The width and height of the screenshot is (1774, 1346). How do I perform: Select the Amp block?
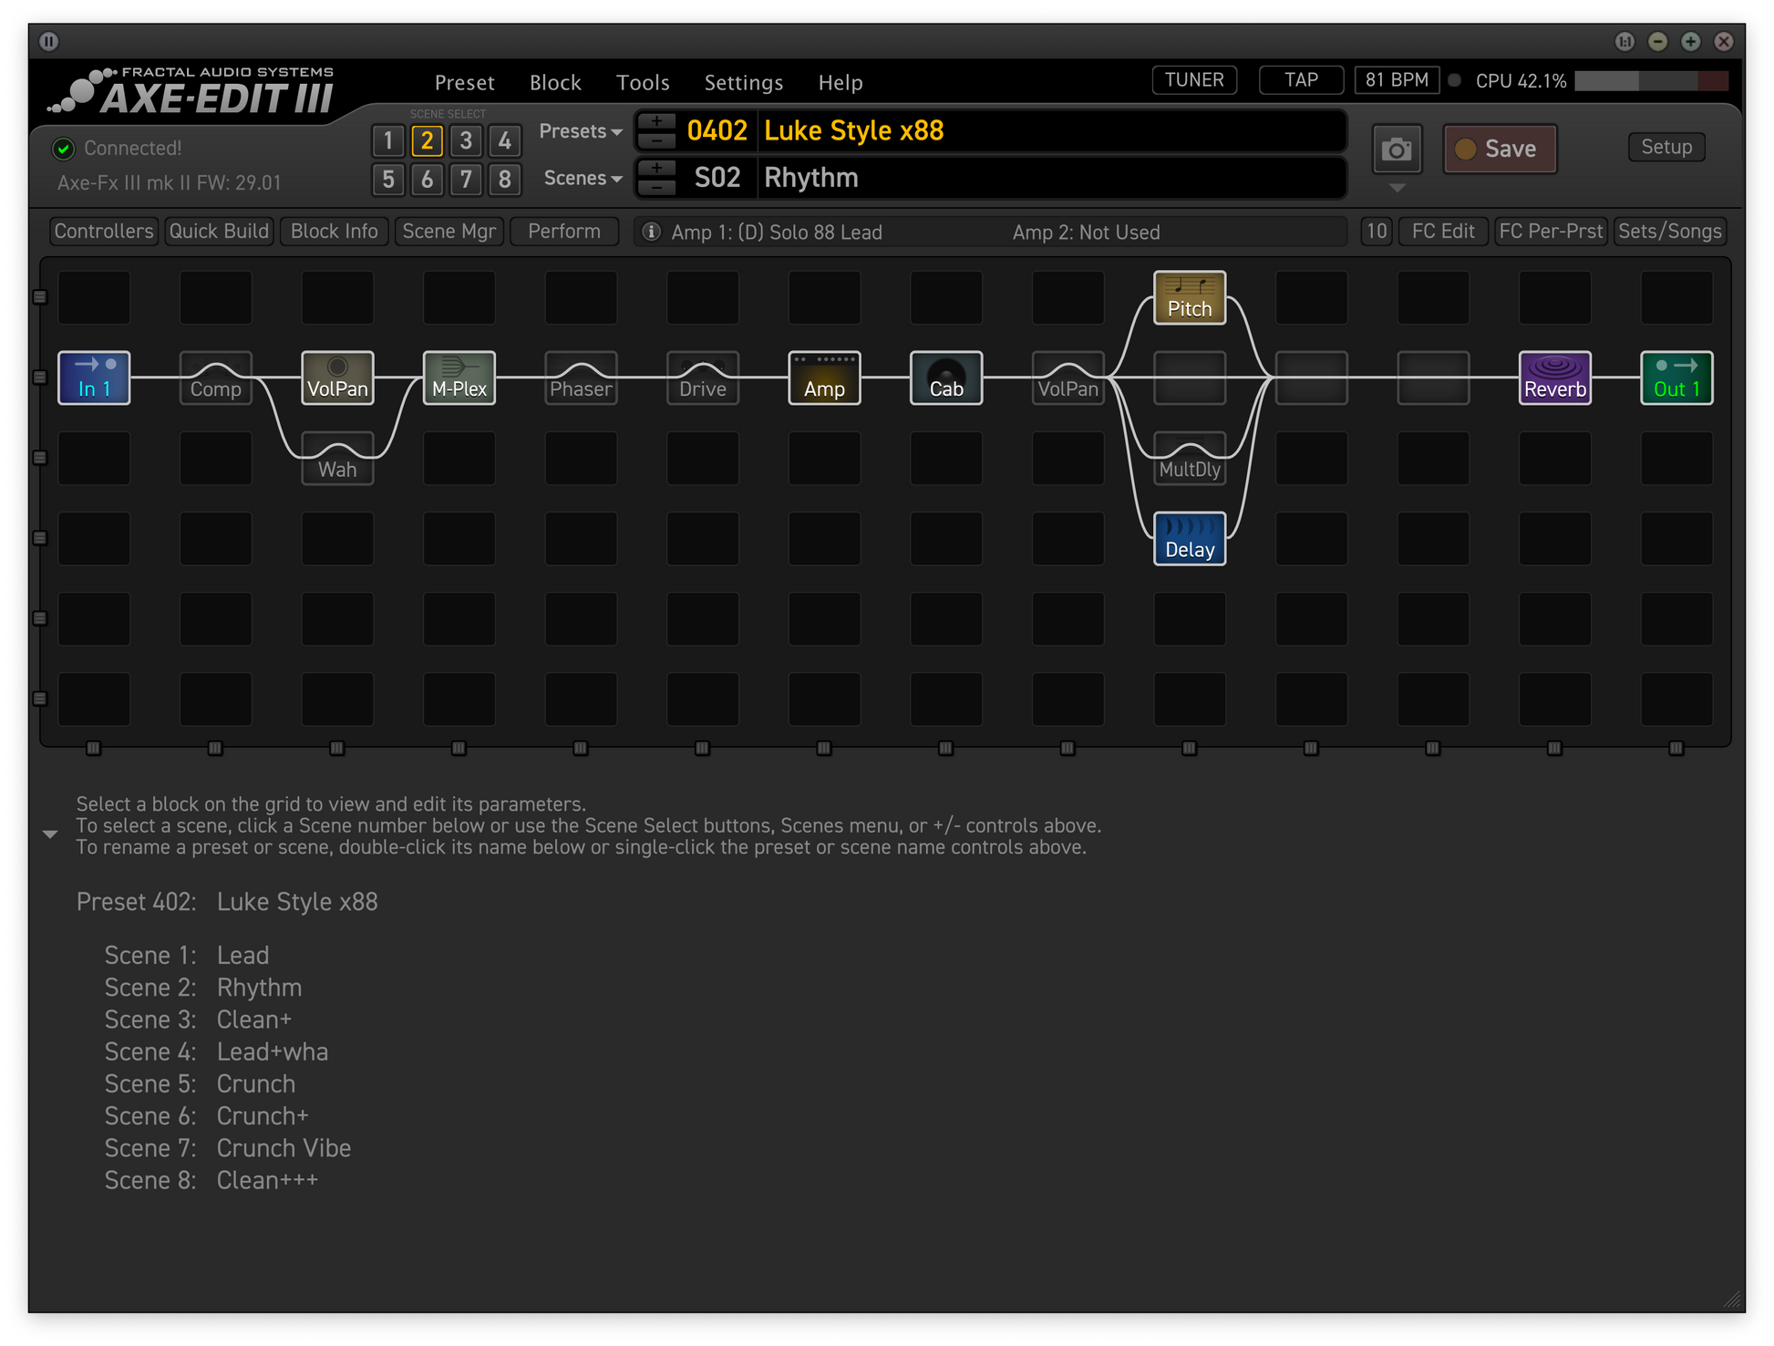pos(824,378)
